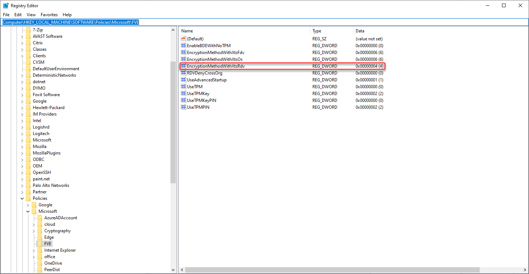Select the Foxit Software folder icon

28,95
